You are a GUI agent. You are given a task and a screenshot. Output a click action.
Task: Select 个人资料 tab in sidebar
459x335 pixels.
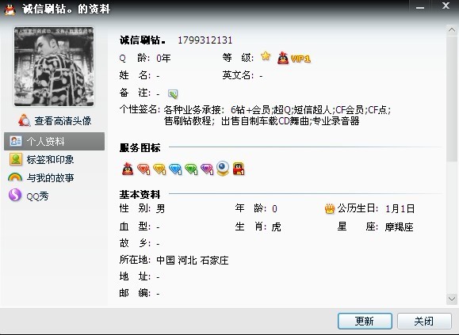click(54, 141)
